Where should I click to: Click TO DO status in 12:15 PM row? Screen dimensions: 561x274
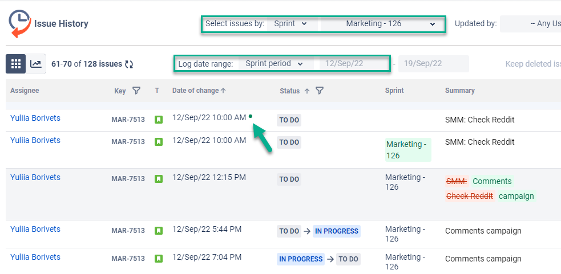tap(289, 179)
